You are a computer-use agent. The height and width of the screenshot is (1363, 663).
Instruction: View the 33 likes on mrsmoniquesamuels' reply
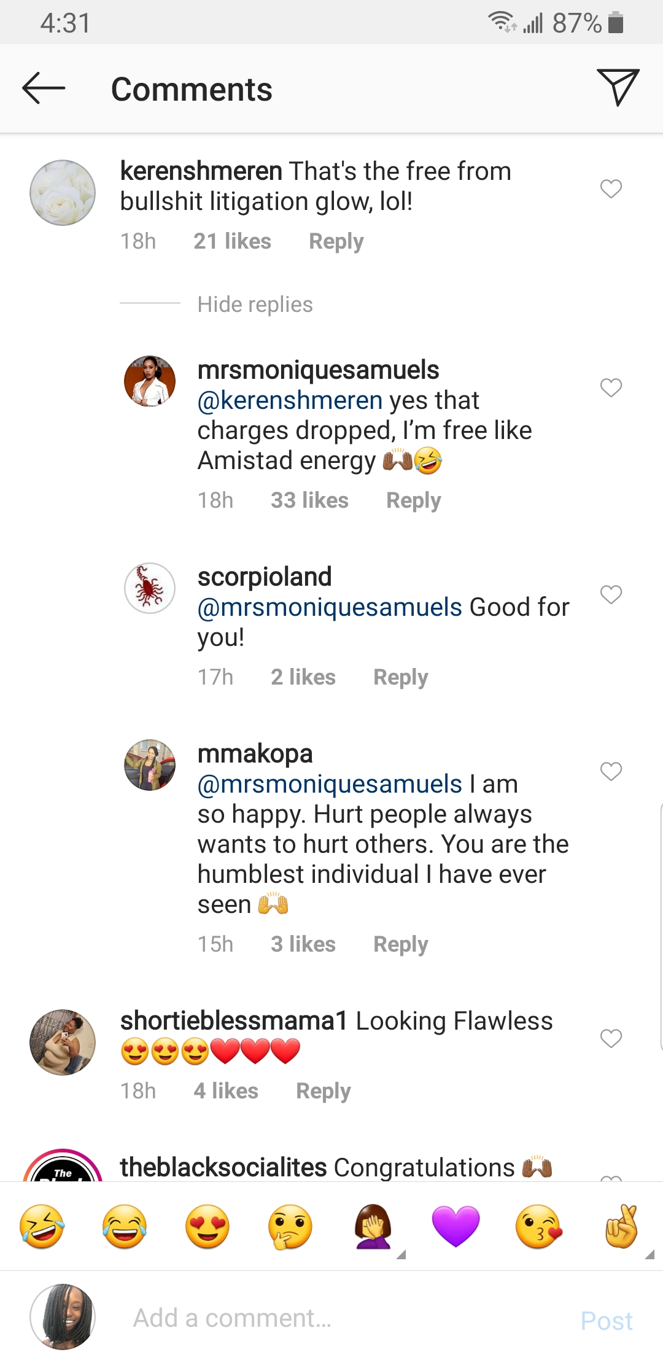click(309, 500)
